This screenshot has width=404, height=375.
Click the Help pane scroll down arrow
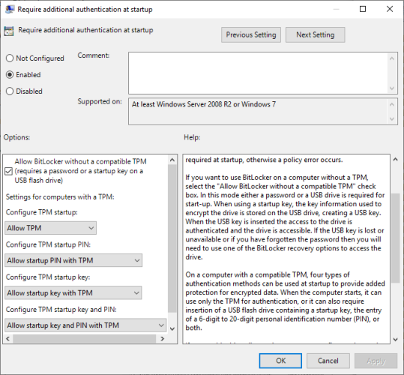tap(396, 340)
